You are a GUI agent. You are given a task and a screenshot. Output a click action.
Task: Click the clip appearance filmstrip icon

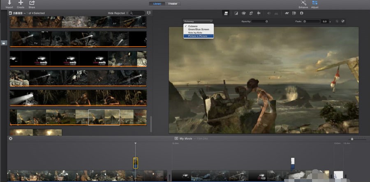click(149, 13)
